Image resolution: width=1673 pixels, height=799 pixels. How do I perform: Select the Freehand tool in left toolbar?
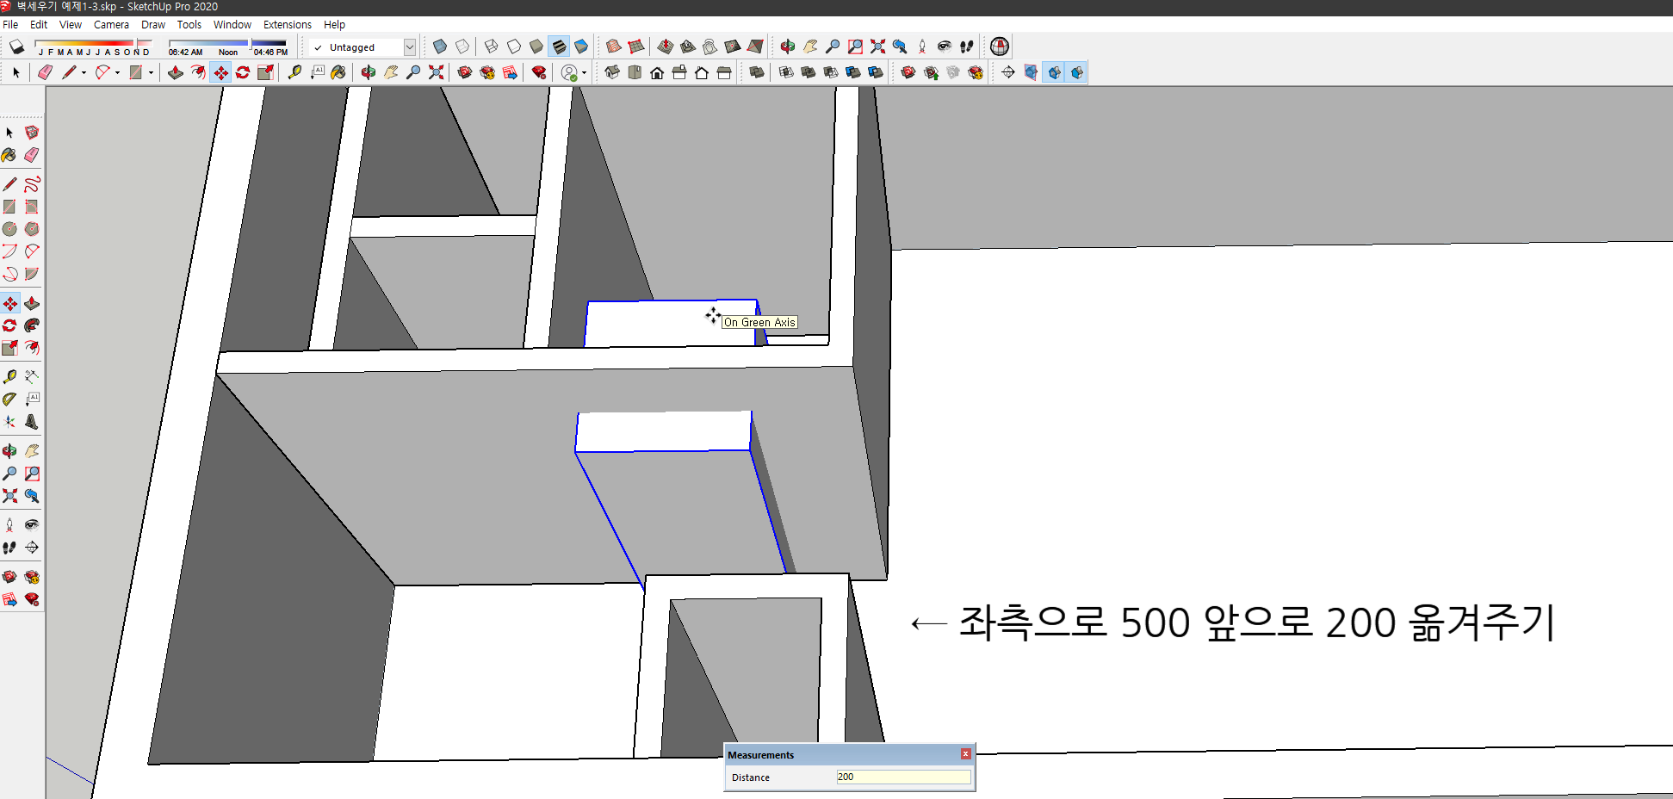[x=32, y=184]
